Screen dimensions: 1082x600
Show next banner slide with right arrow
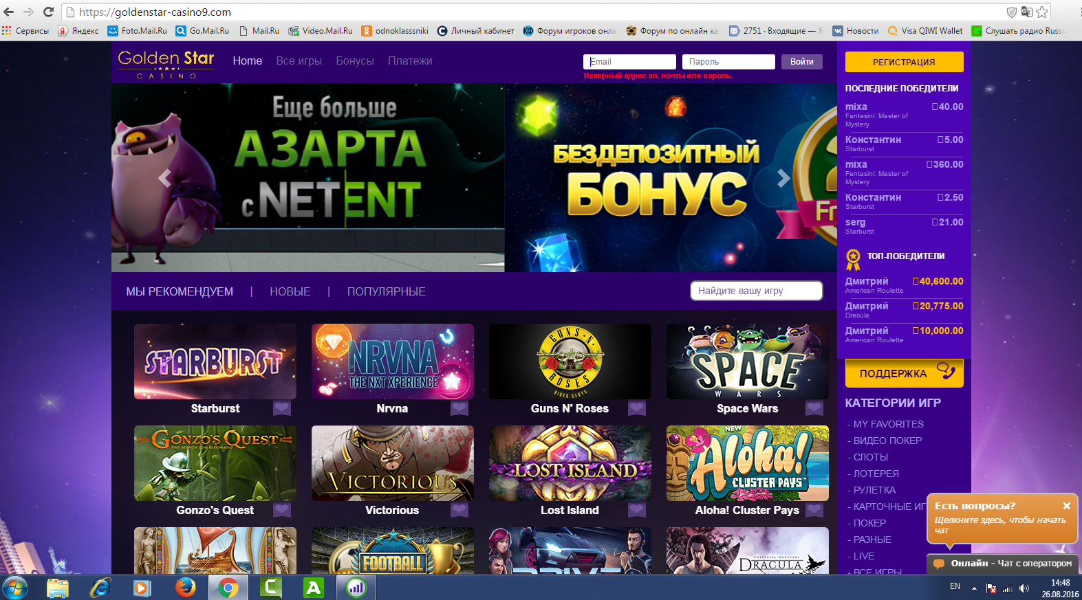[x=783, y=179]
